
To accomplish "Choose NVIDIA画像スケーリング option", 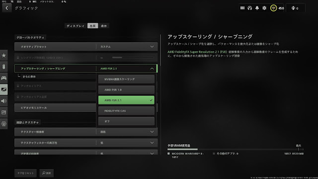I will pyautogui.click(x=126, y=79).
